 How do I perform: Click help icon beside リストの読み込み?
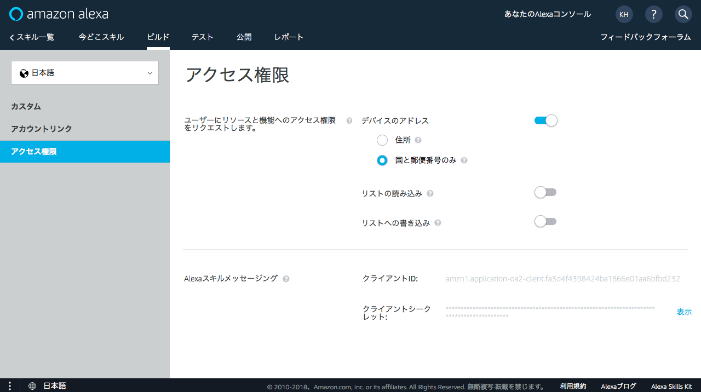(x=430, y=194)
